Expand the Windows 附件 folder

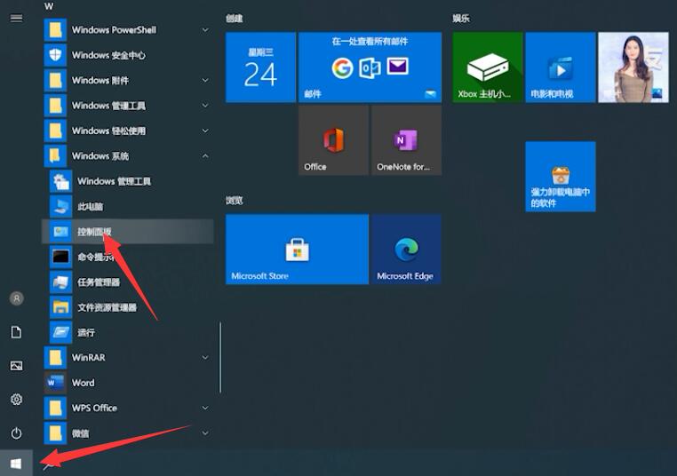tap(128, 80)
